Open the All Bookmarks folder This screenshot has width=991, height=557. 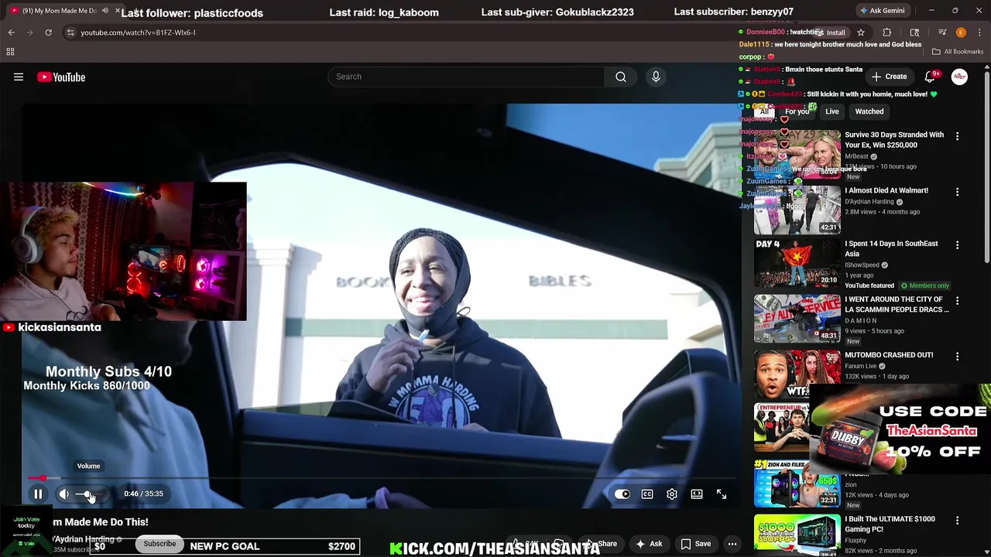coord(958,52)
